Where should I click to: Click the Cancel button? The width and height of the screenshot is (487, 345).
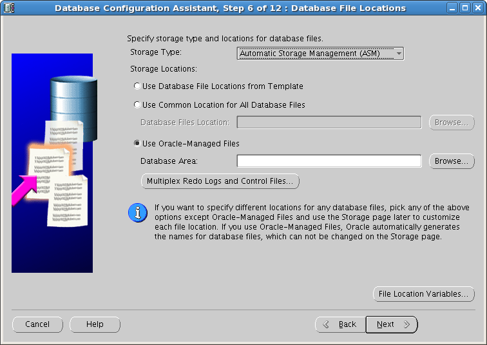tap(37, 324)
